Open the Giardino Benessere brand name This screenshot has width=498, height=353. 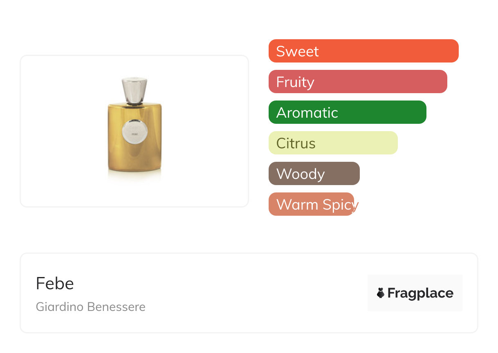click(91, 307)
